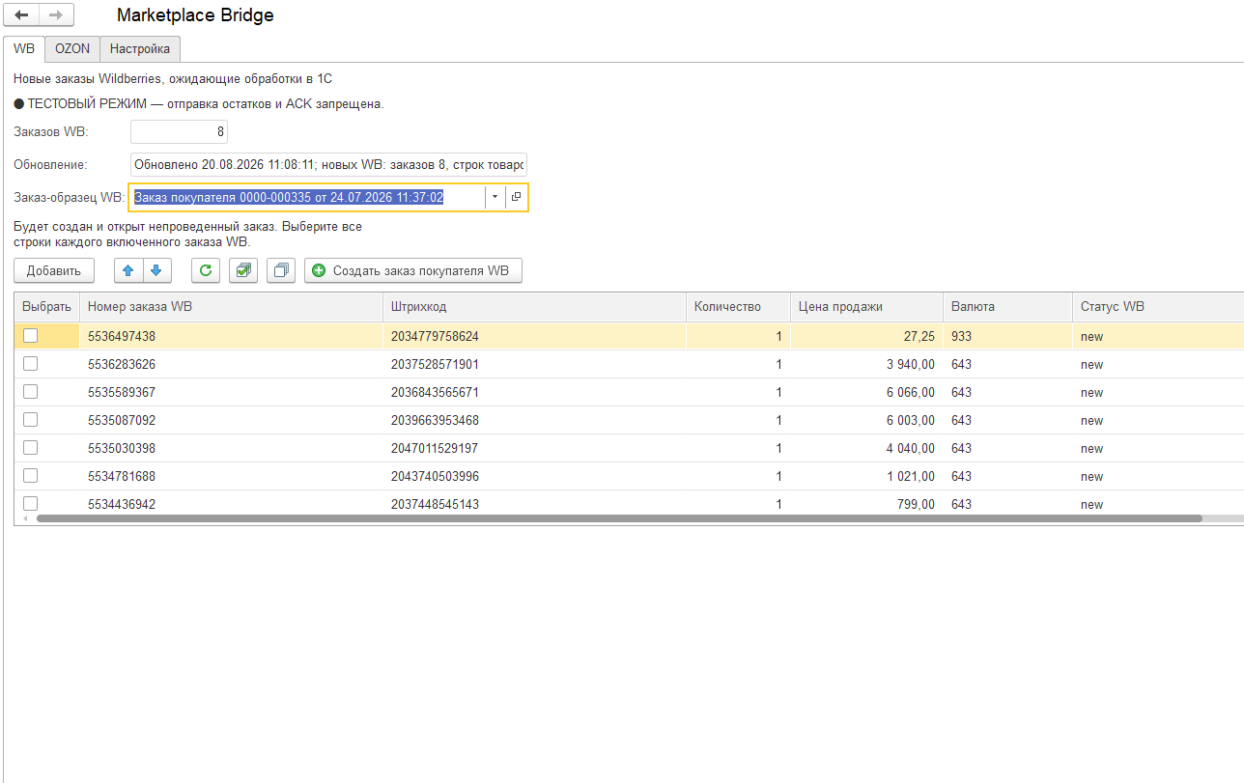Open the Настройка tab

click(140, 48)
